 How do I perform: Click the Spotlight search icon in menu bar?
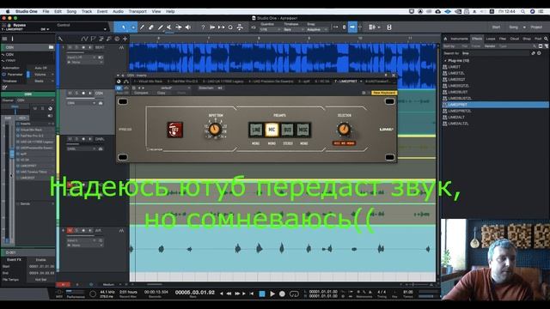523,11
